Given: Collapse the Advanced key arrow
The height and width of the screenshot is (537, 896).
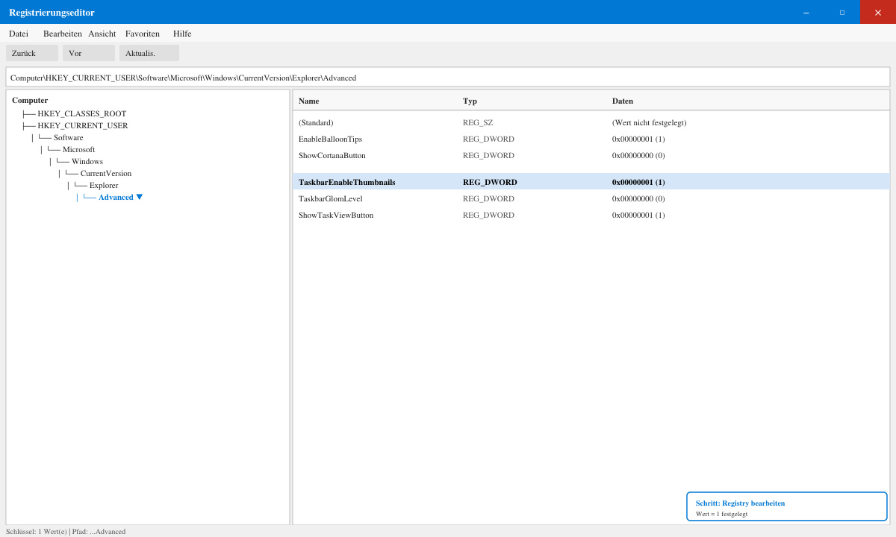Looking at the screenshot, I should pyautogui.click(x=140, y=197).
